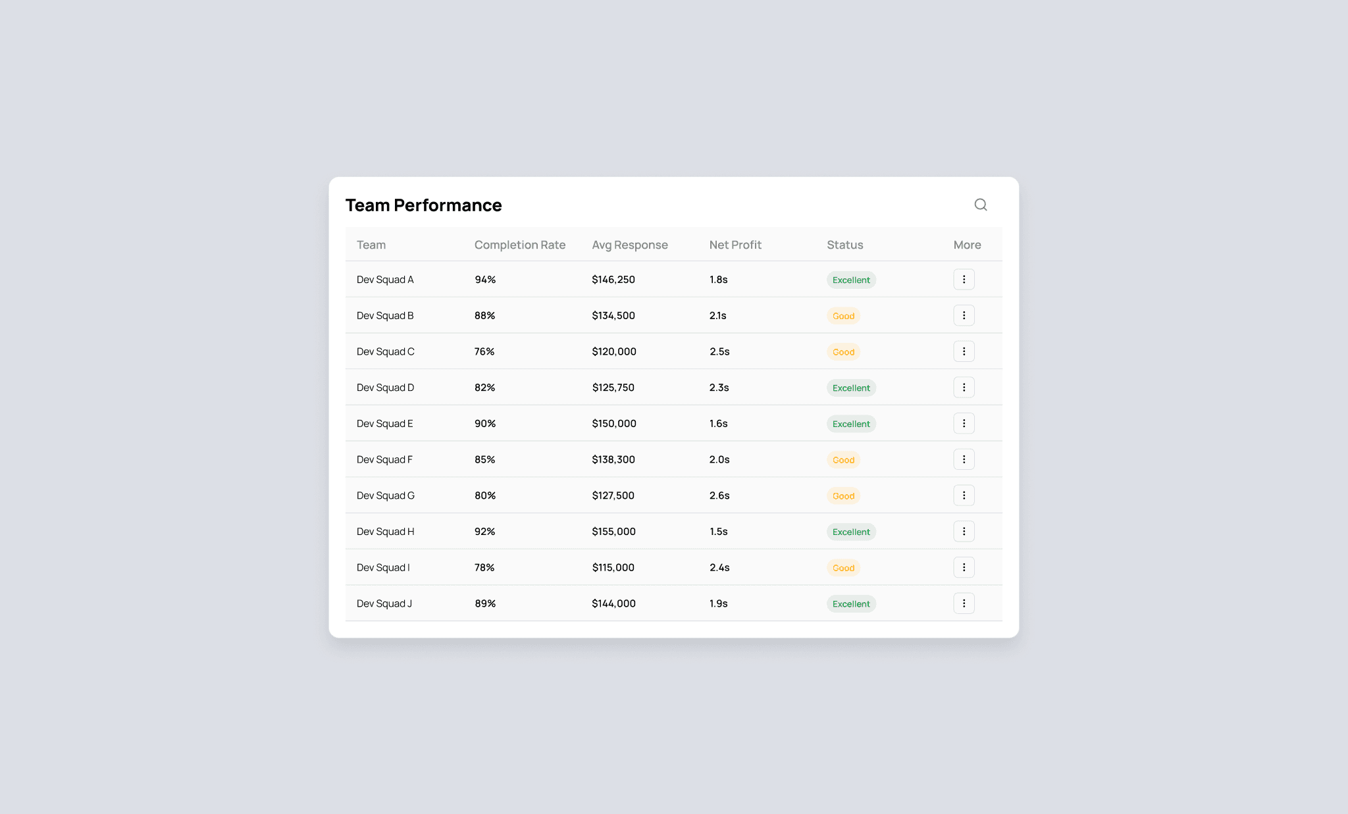Click the search icon beside Team Performance
Viewport: 1348px width, 814px height.
(980, 205)
